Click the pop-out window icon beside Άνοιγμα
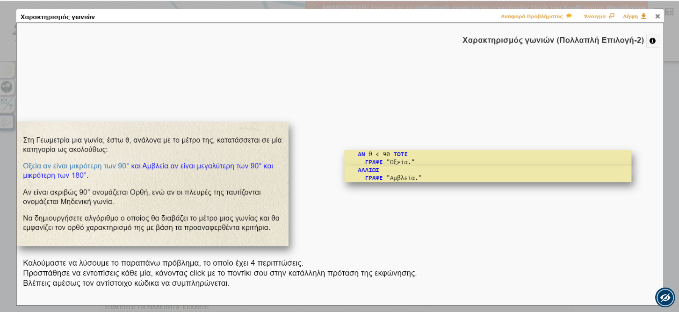 [612, 16]
